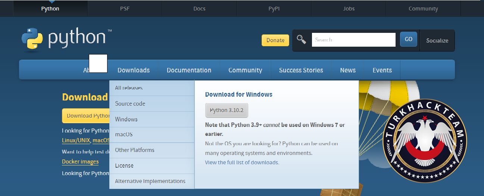Click the magnifying glass search icon

(x=302, y=39)
